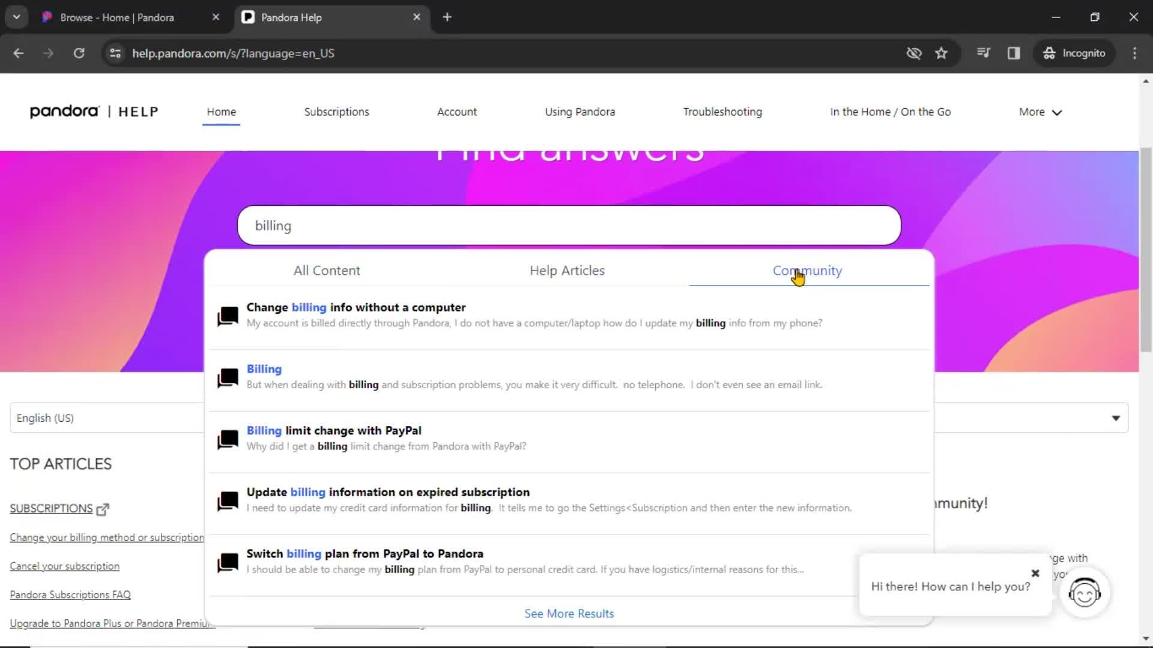Viewport: 1153px width, 648px height.
Task: Expand the More navigation menu
Action: (x=1040, y=112)
